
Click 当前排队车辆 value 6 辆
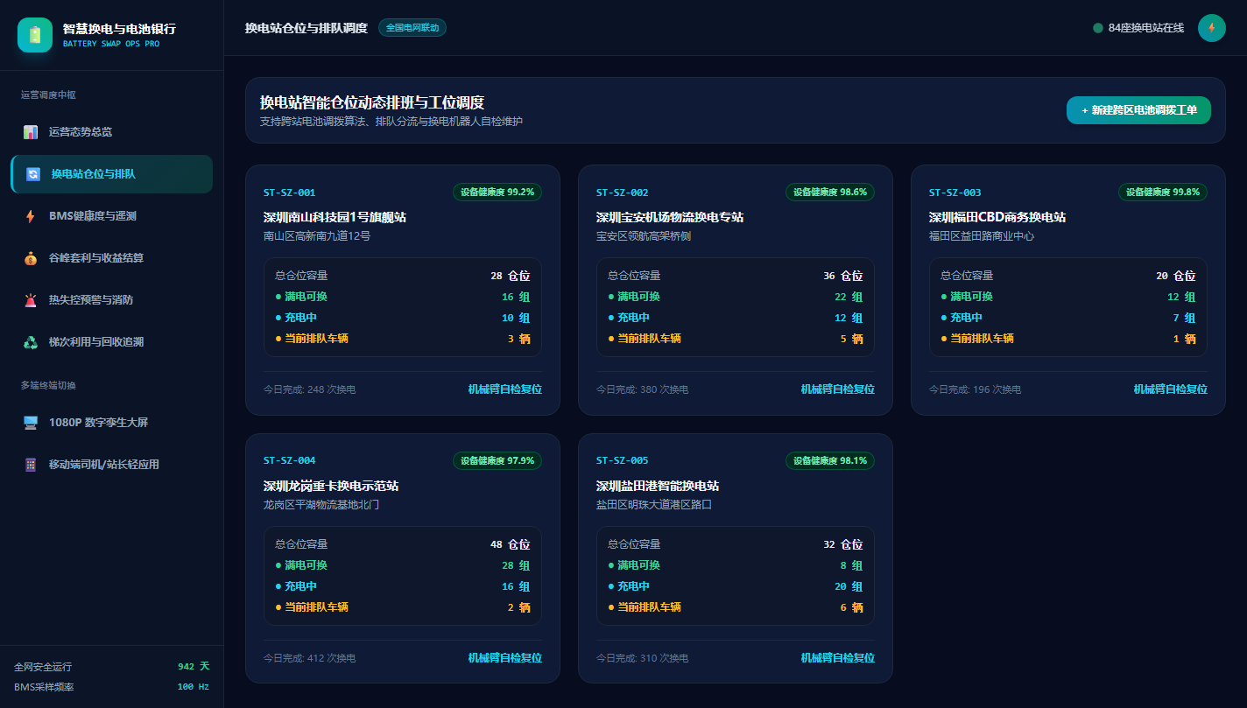(x=852, y=607)
